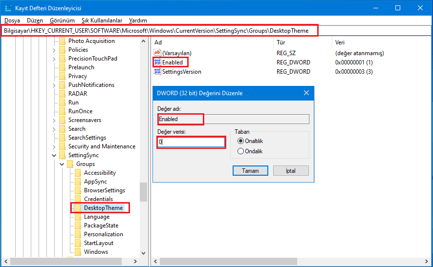The height and width of the screenshot is (267, 433).
Task: Click the Policies folder icon
Action: click(63, 50)
